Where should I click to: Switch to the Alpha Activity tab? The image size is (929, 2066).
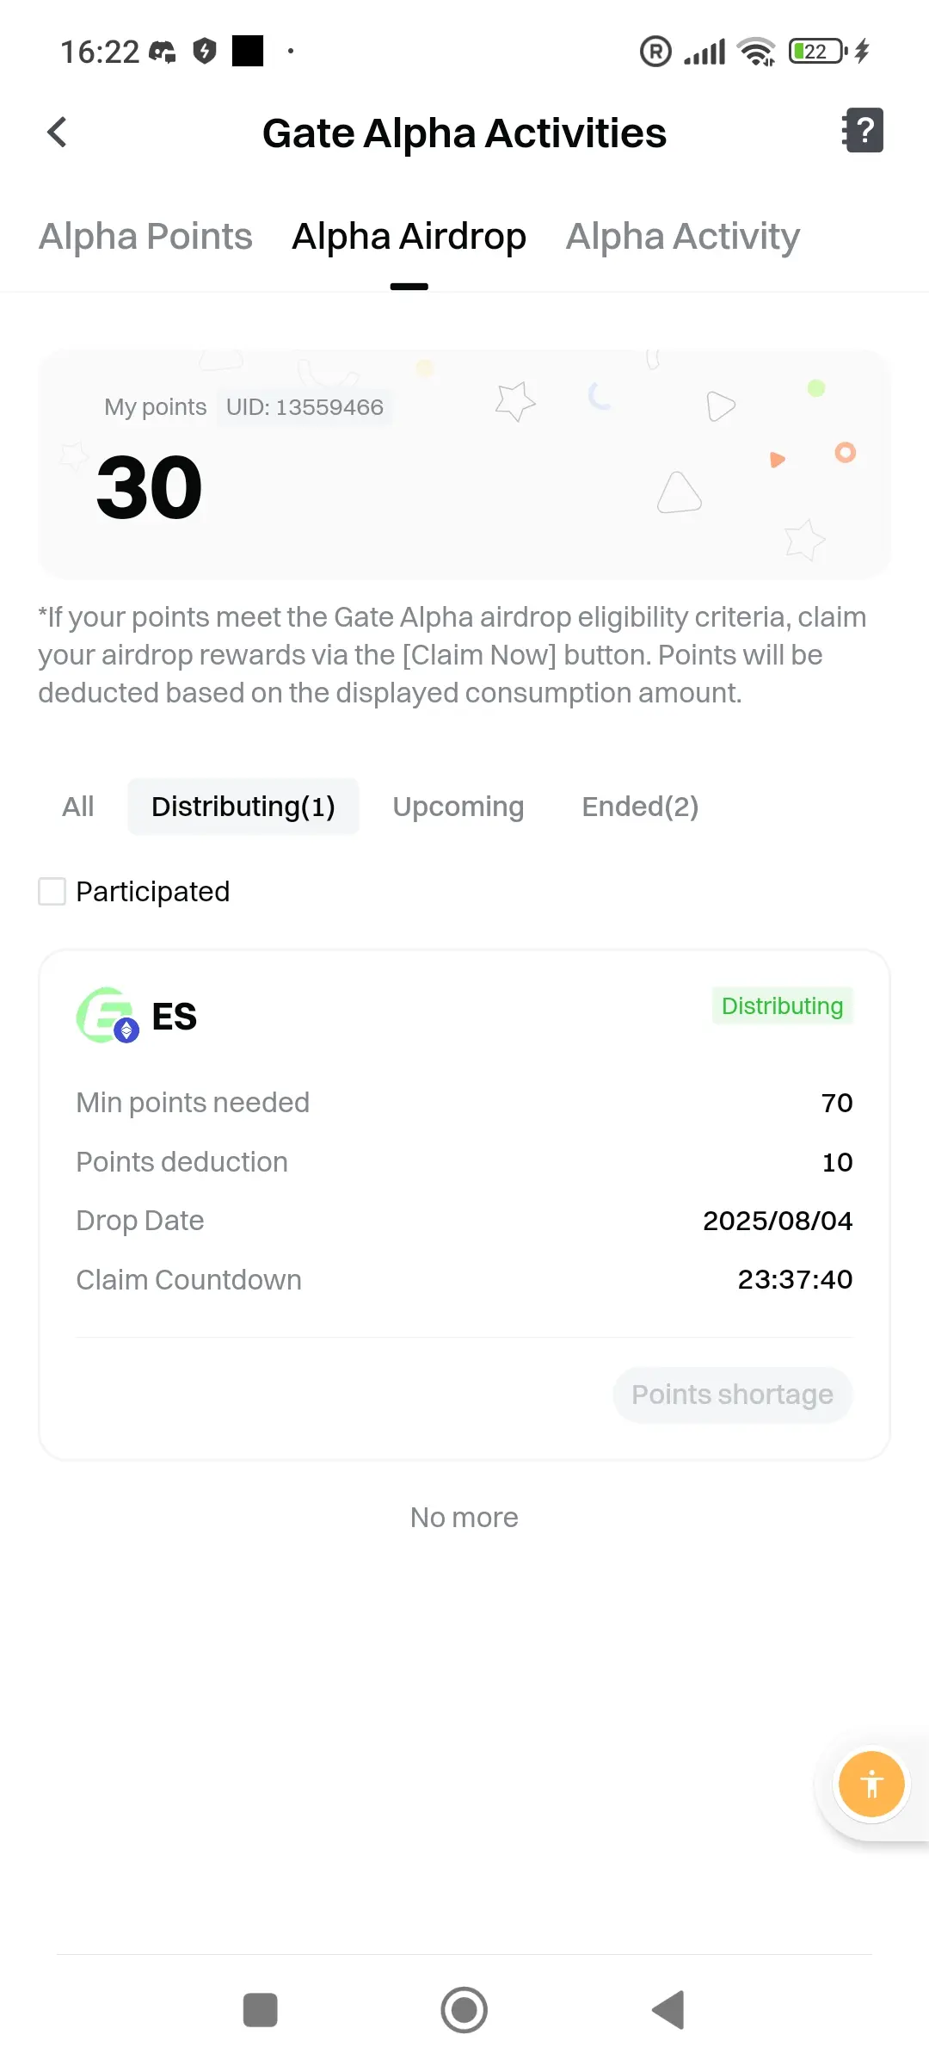pyautogui.click(x=683, y=236)
